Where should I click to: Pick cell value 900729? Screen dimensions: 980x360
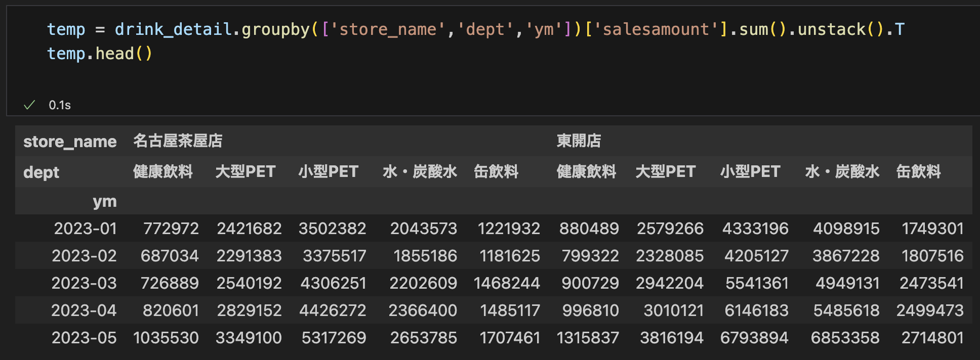590,283
